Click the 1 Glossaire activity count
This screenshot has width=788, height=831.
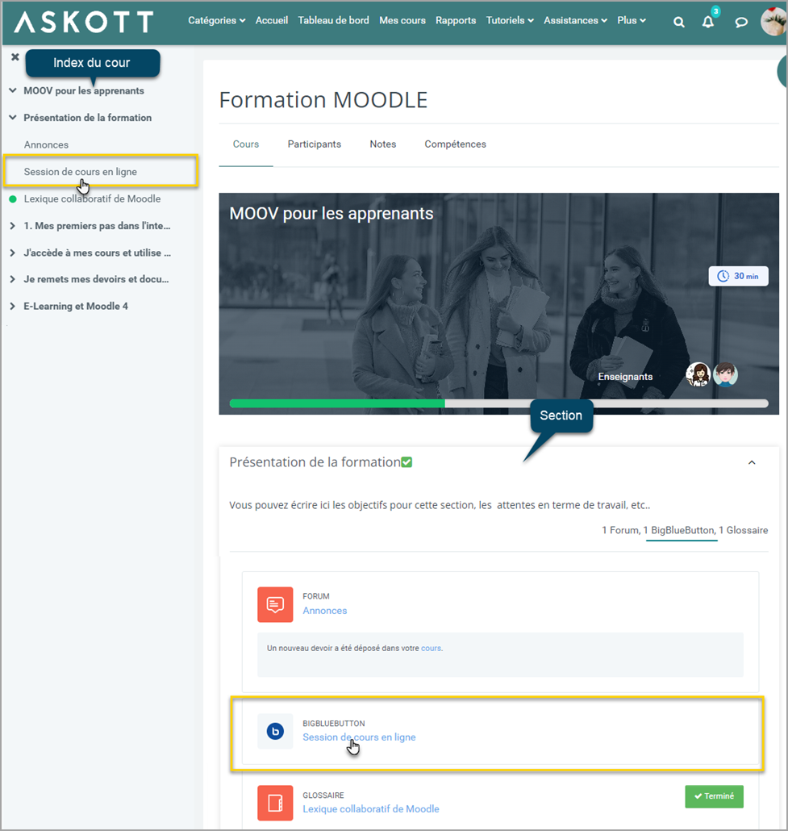[x=743, y=530]
